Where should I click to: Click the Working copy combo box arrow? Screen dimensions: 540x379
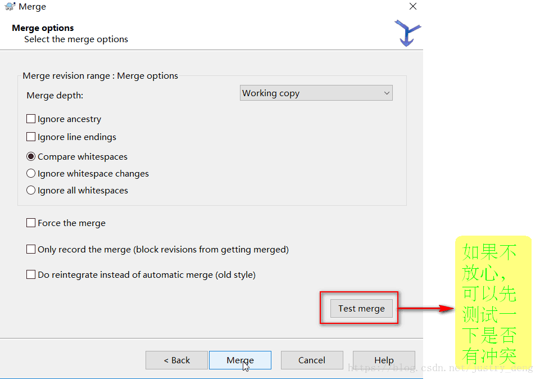click(x=387, y=93)
